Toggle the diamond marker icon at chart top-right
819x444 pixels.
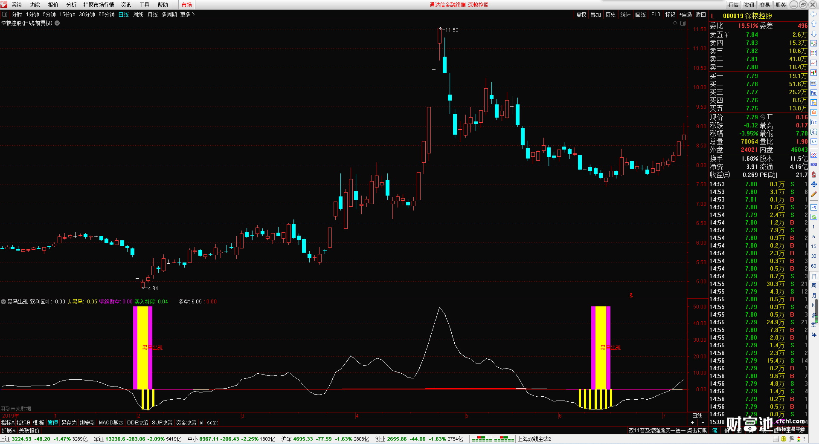[x=675, y=23]
